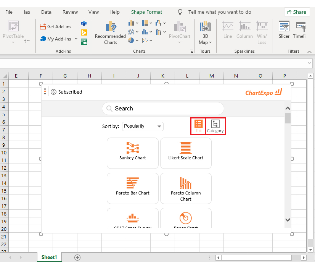Viewport: 315px width, 269px height.
Task: Click Tell me what you want to do
Action: click(x=220, y=12)
